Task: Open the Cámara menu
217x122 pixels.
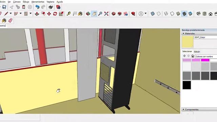Action: pos(17,2)
